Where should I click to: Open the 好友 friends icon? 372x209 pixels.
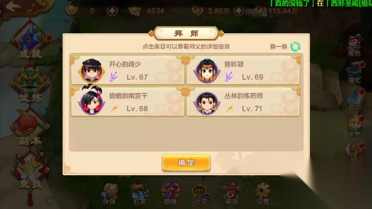tap(140, 194)
